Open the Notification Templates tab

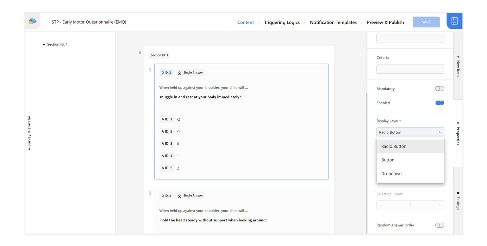pos(333,22)
